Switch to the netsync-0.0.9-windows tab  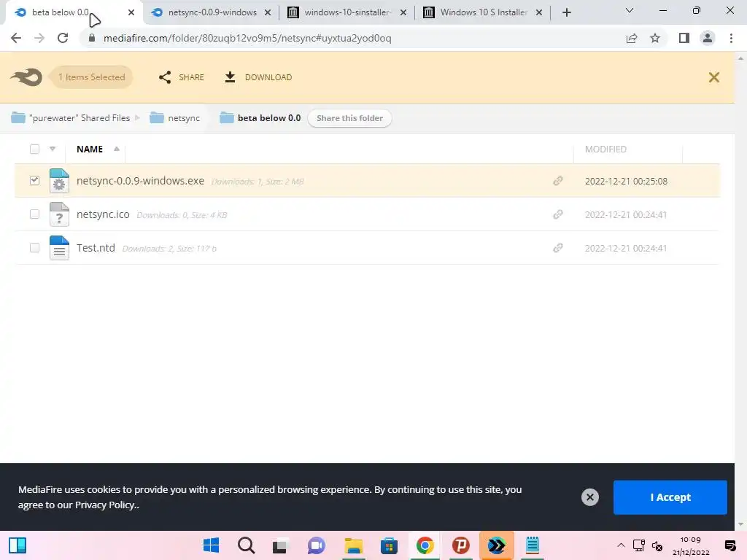[x=212, y=12]
